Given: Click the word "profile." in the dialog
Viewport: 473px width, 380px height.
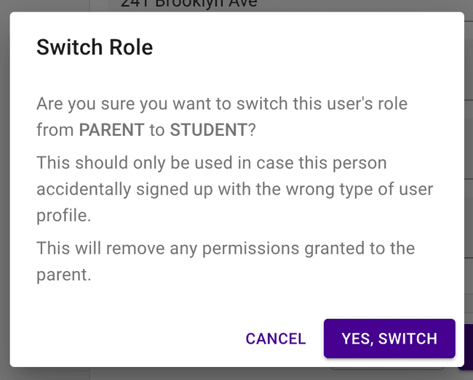Looking at the screenshot, I should [x=63, y=216].
